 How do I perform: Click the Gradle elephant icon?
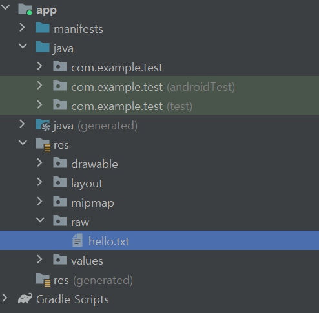pos(25,299)
